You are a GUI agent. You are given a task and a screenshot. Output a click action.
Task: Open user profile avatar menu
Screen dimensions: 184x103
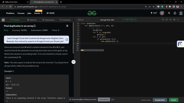click(x=181, y=13)
